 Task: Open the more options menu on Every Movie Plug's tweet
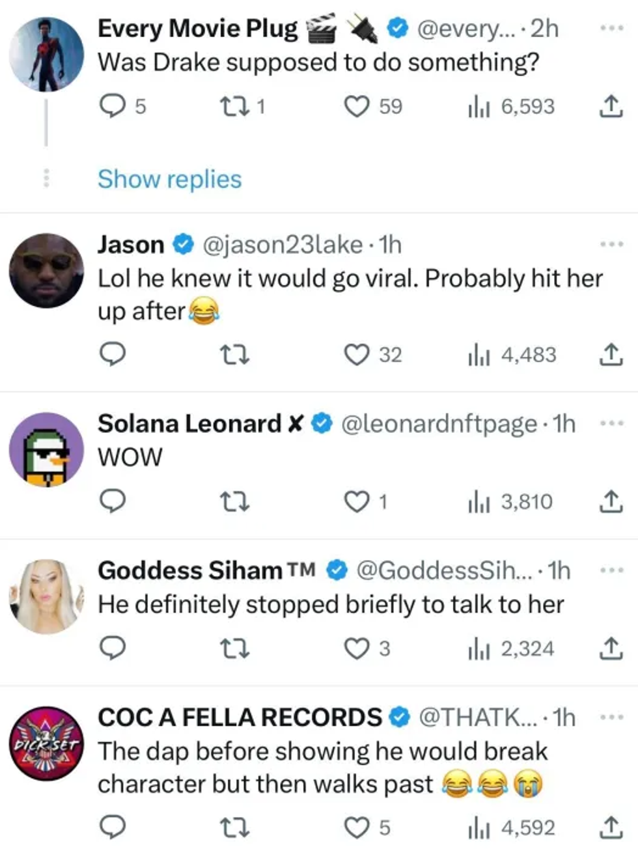[611, 27]
